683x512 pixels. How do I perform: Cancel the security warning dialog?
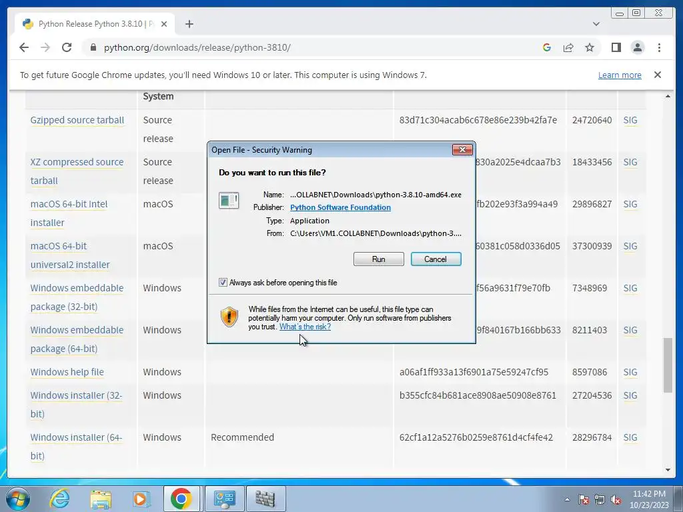coord(436,259)
